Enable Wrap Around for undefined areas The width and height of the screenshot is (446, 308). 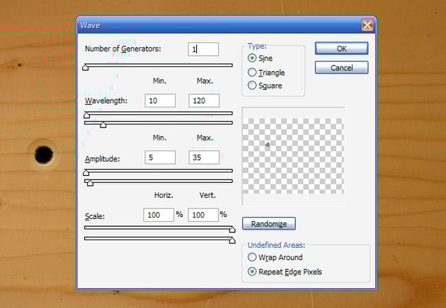[252, 258]
